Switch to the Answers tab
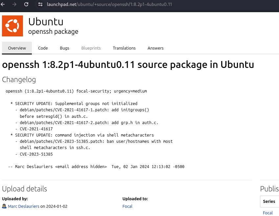The height and width of the screenshot is (216, 279). [x=156, y=48]
